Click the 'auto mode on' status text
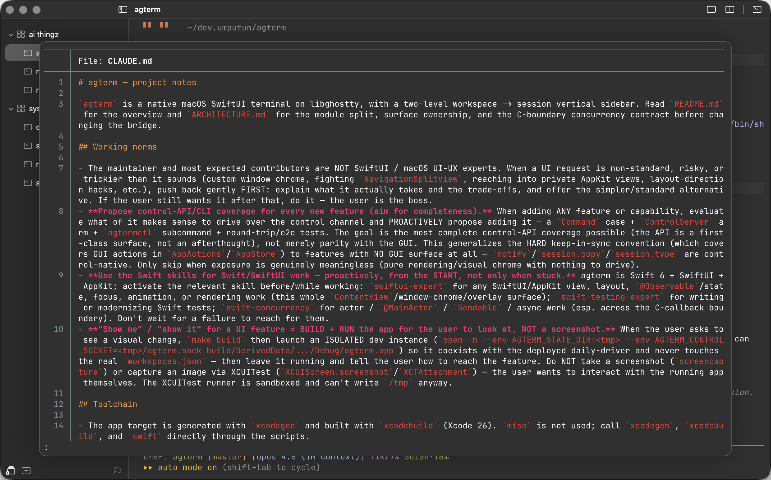771x480 pixels. (x=187, y=467)
